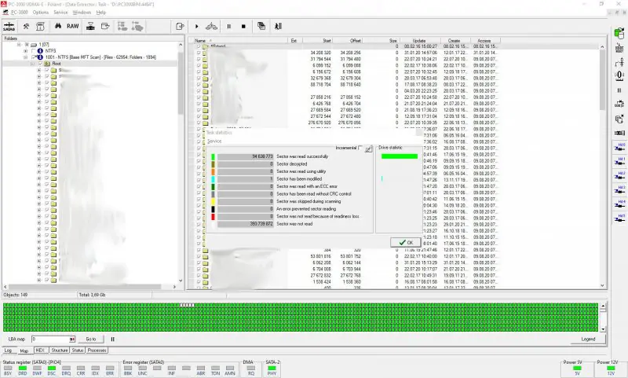Click the motorcycle fast-mode icon
This screenshot has width=628, height=378.
coord(211,27)
